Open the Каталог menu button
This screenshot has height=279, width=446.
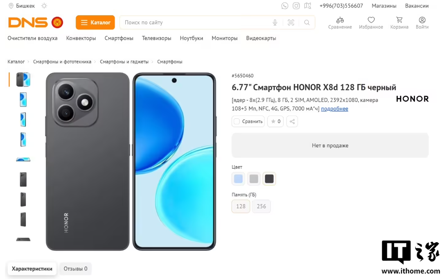tap(95, 23)
